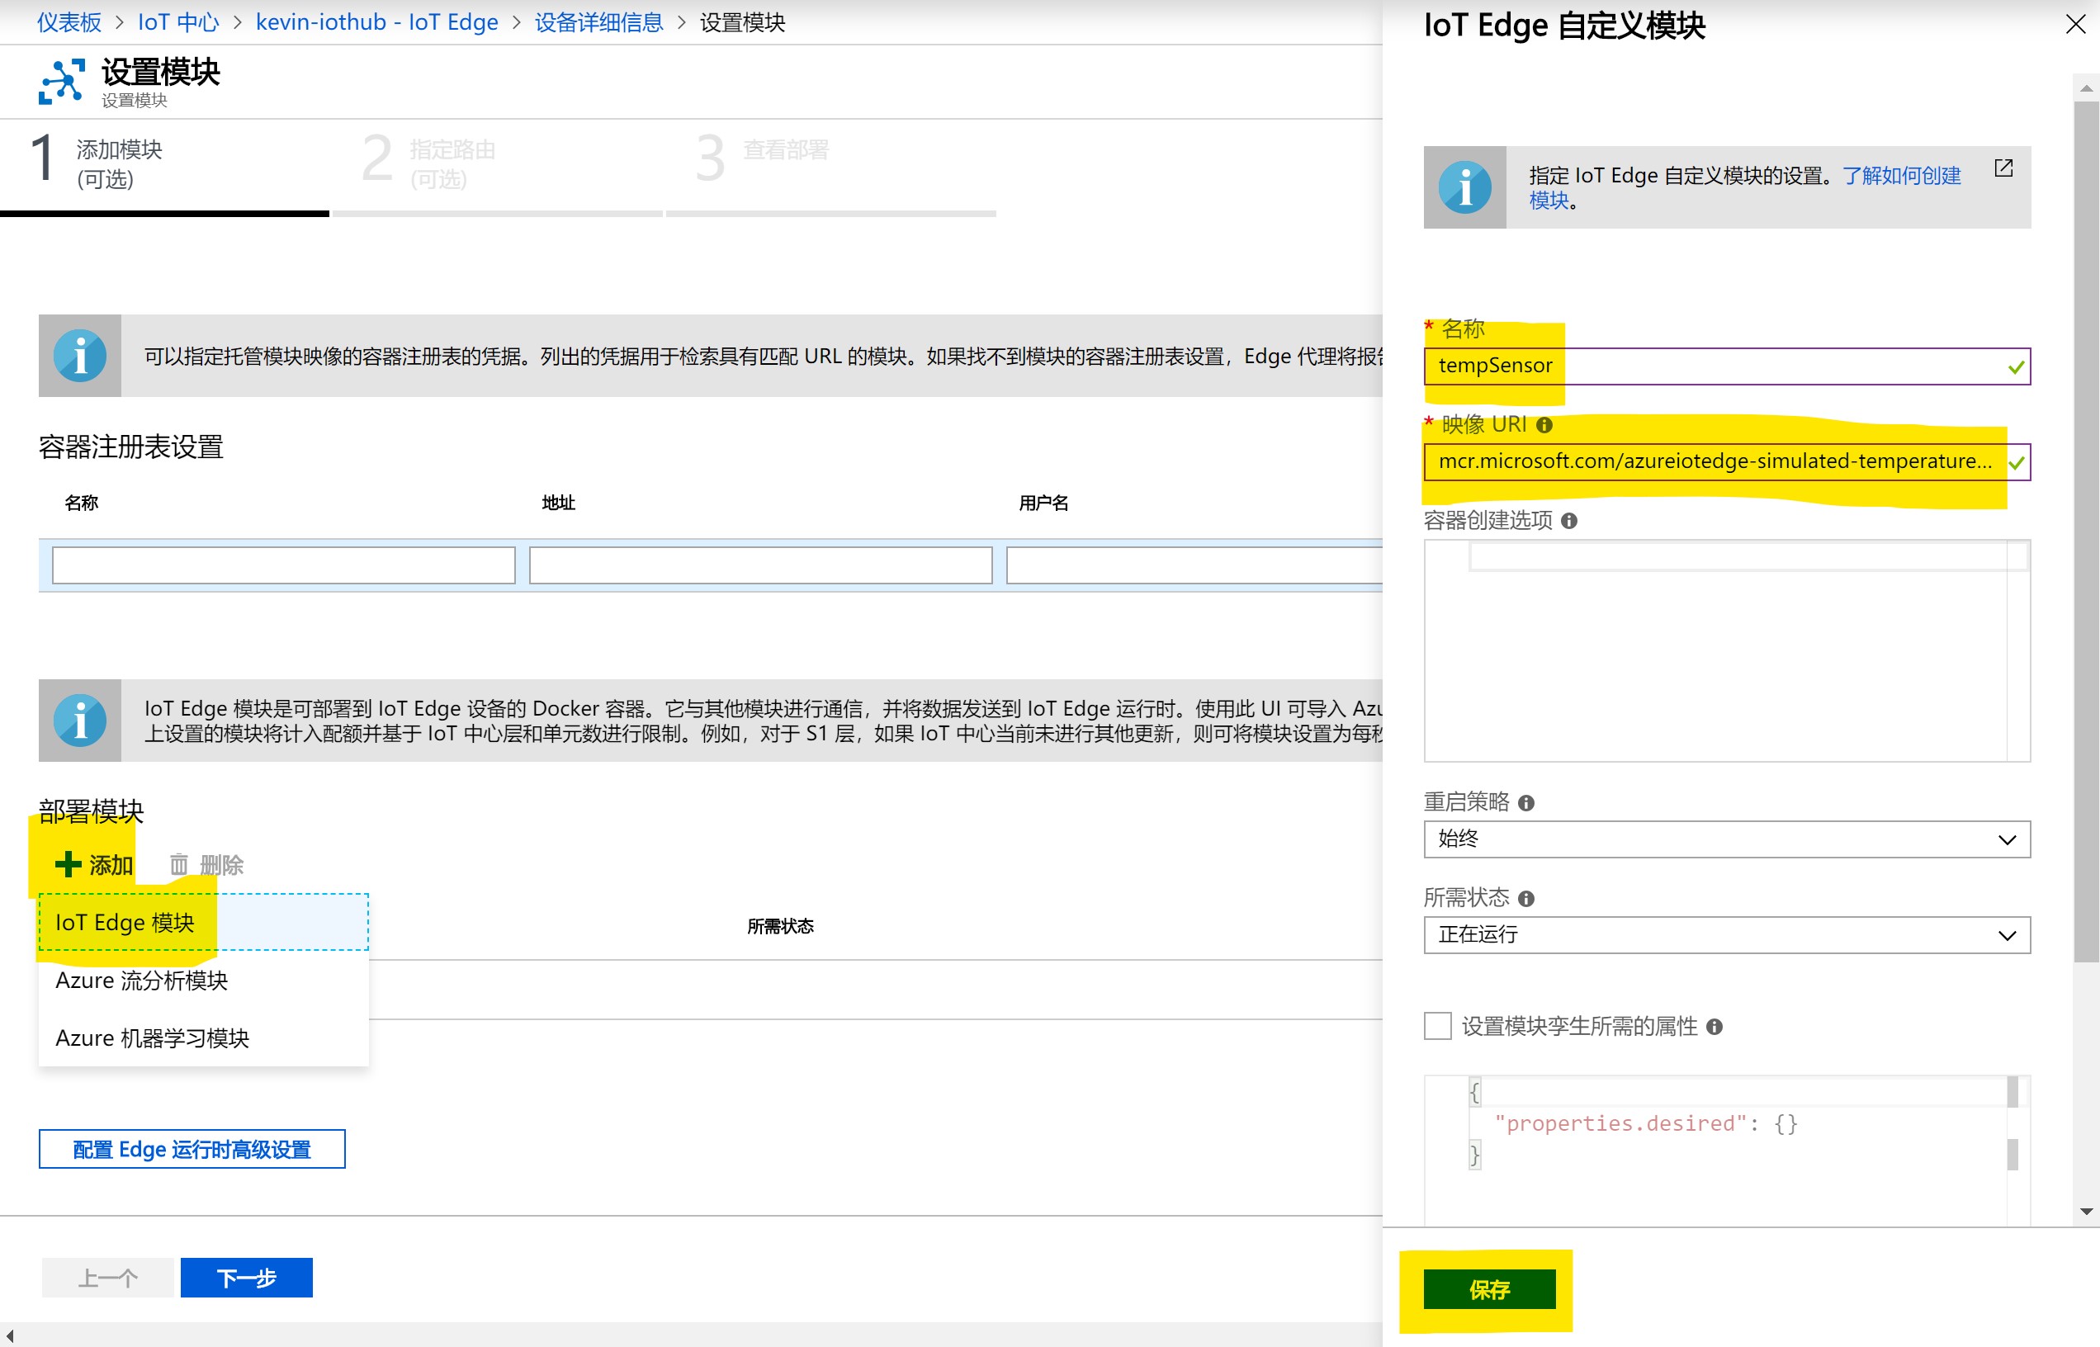Click the trash 删除 button
The height and width of the screenshot is (1347, 2100).
point(206,865)
